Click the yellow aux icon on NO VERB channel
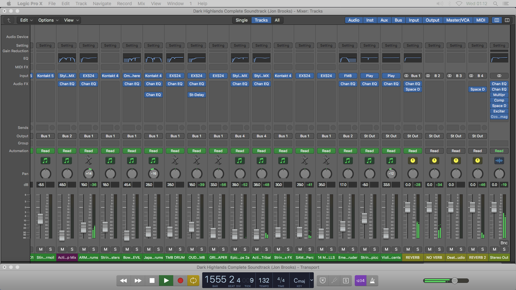 [x=434, y=161]
